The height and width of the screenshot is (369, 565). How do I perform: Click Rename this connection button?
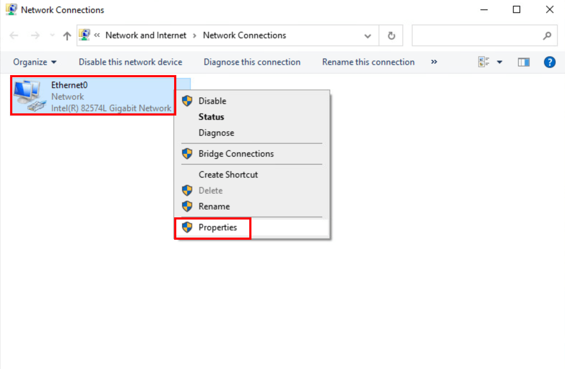(368, 62)
